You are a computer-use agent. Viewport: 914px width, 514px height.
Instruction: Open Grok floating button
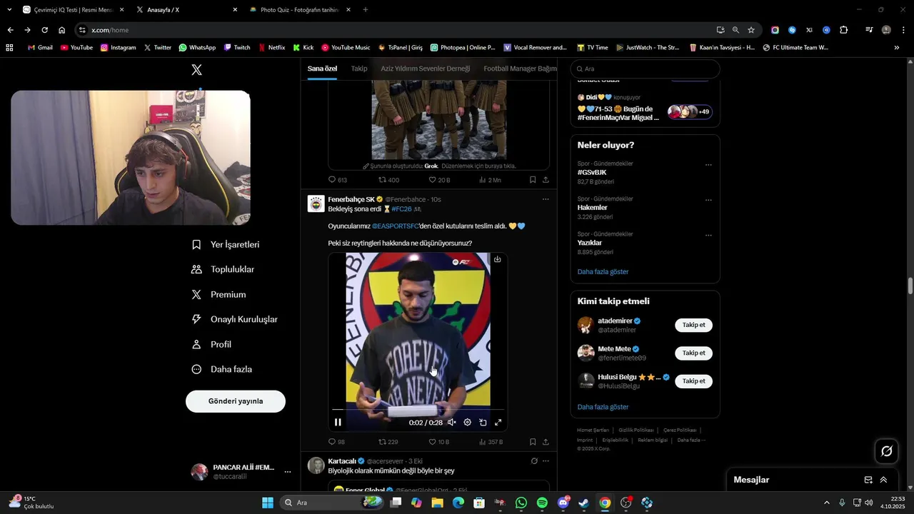(887, 451)
